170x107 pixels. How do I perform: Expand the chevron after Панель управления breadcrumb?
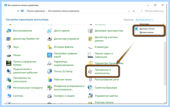pyautogui.click(x=46, y=11)
